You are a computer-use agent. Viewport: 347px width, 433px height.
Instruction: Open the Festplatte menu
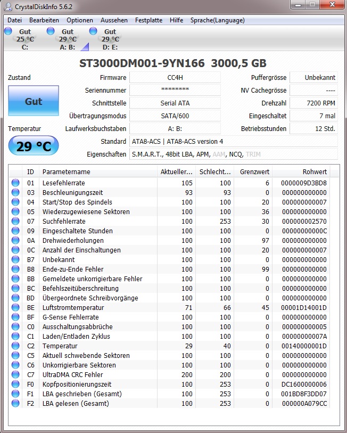pyautogui.click(x=149, y=20)
